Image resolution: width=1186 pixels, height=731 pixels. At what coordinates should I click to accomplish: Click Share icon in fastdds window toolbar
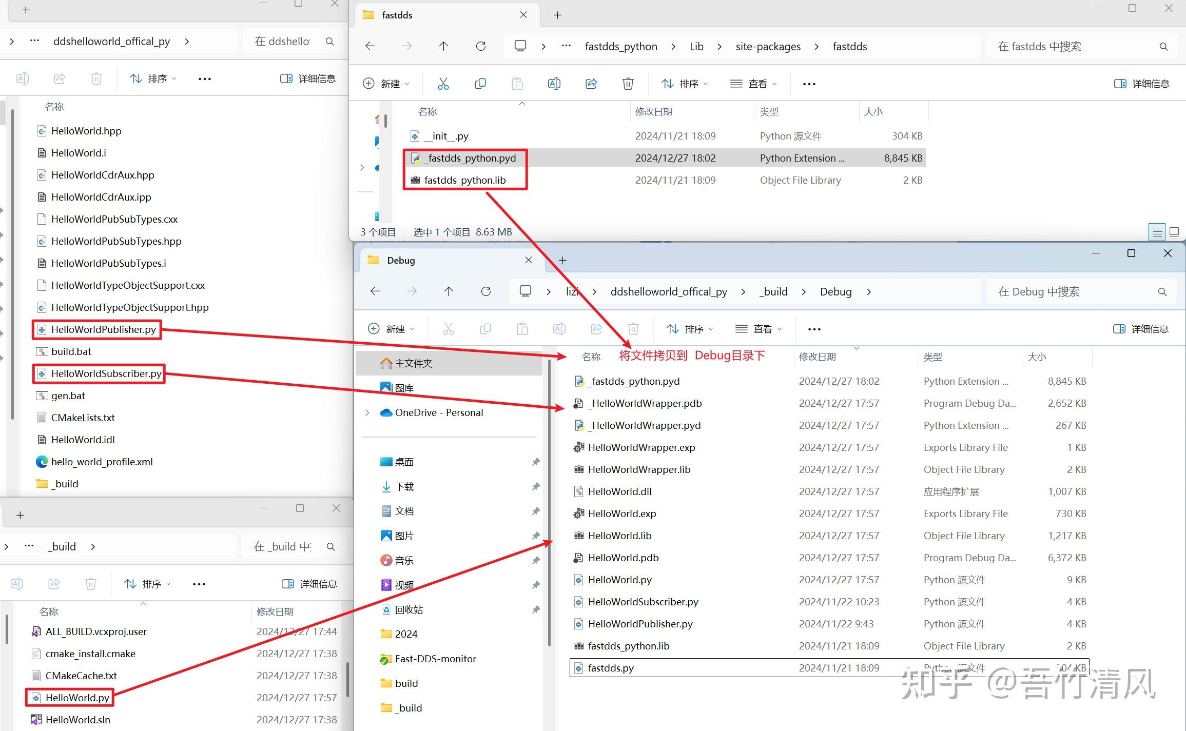tap(591, 84)
